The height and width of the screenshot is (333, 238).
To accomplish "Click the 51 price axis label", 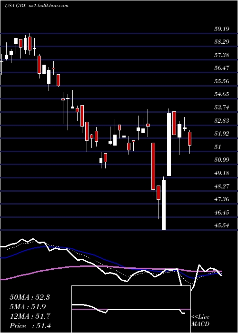I will (218, 147).
